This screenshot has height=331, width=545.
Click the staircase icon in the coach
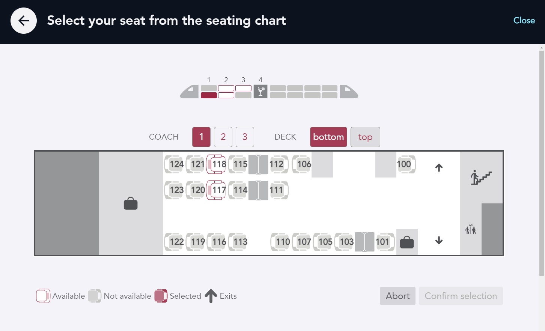[x=481, y=177]
